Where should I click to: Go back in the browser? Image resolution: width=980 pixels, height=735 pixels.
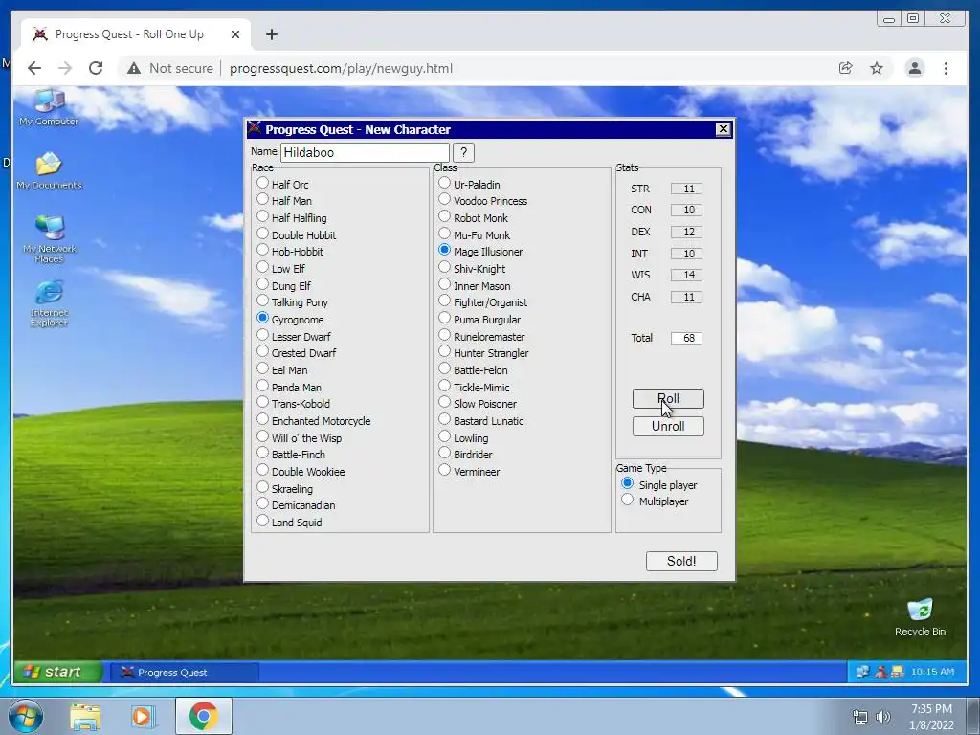[x=34, y=68]
